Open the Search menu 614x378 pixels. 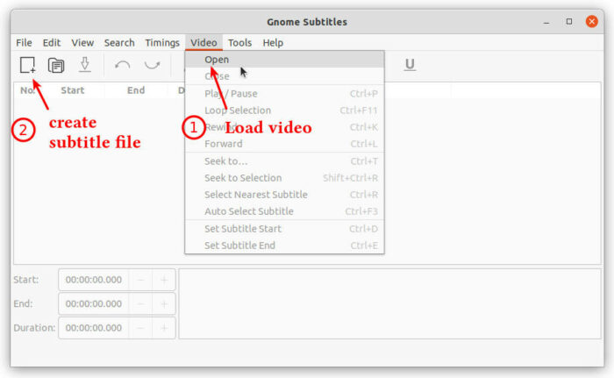[119, 43]
